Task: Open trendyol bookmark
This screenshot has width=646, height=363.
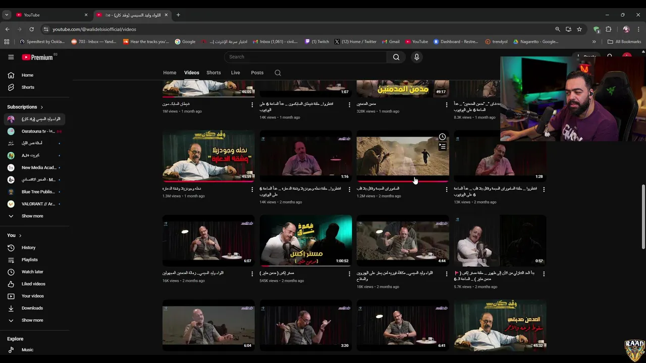Action: tap(496, 42)
